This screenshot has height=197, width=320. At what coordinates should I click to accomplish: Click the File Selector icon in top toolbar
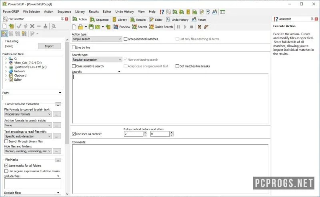point(168,12)
